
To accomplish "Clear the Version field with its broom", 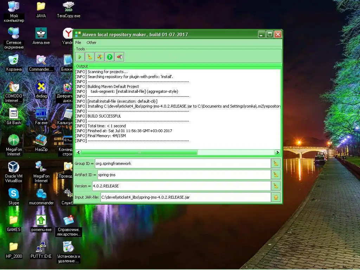I will [276, 186].
